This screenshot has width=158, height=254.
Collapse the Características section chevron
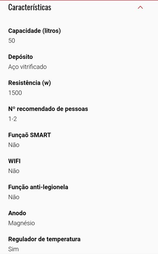(140, 8)
